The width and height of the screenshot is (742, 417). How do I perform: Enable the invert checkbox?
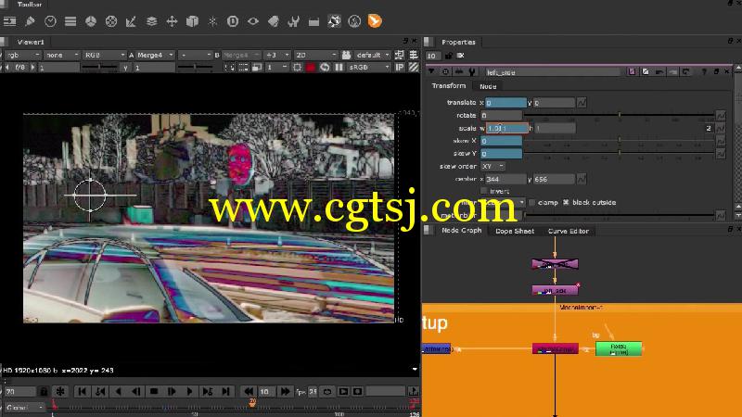[x=483, y=191]
